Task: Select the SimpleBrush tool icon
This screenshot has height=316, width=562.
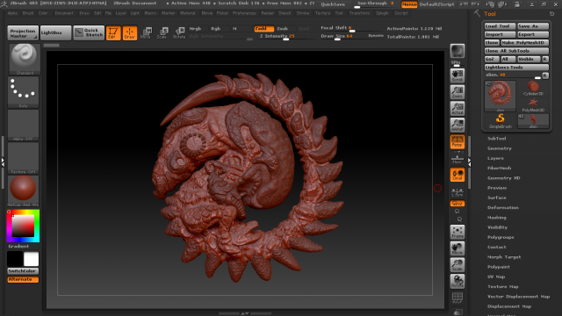Action: coord(501,121)
